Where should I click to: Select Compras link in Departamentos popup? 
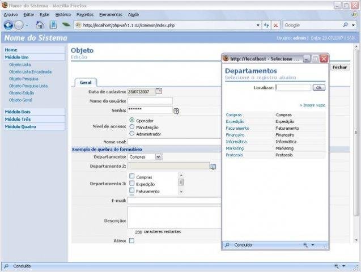(233, 114)
